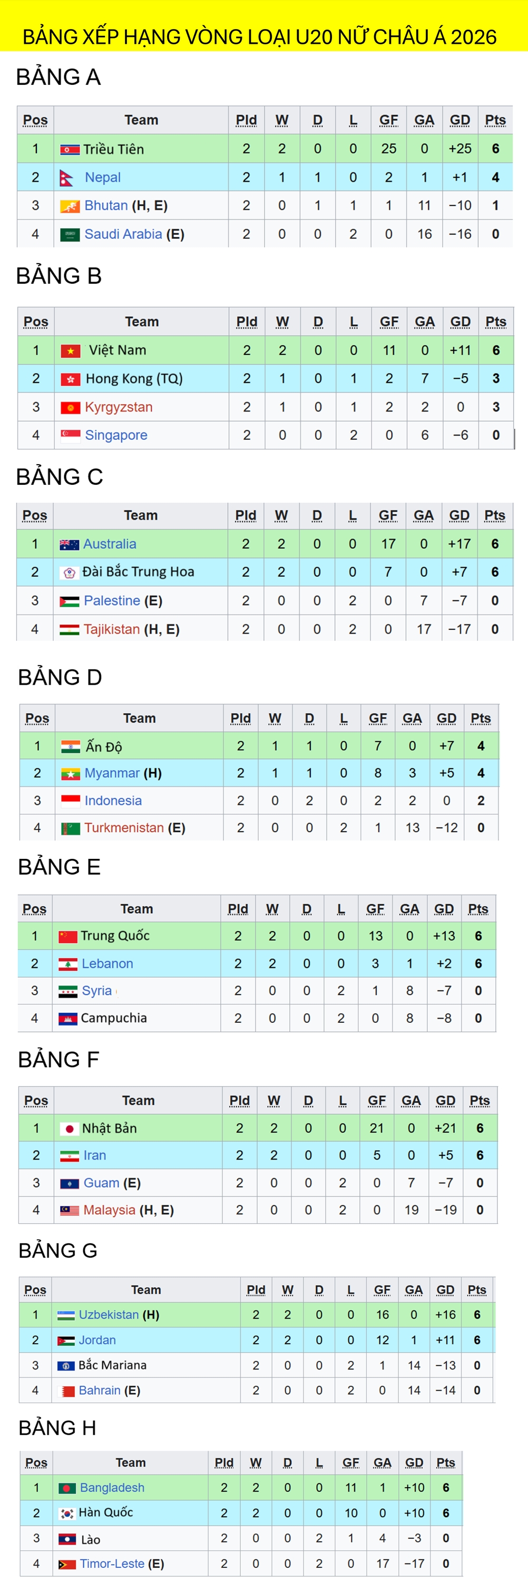This screenshot has height=1591, width=528.
Task: Click the Uzbekistan flag icon in Bảng G
Action: pos(66,1315)
